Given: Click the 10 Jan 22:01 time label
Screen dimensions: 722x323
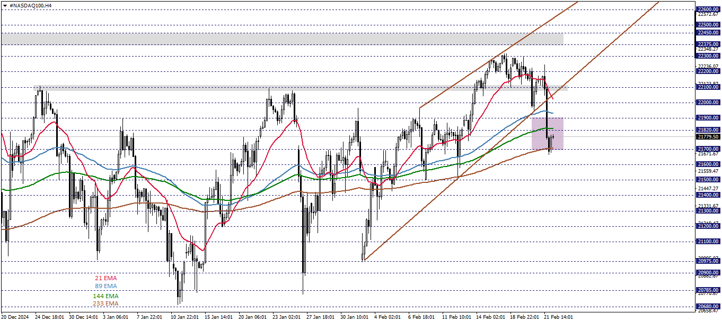Looking at the screenshot, I should [186, 317].
